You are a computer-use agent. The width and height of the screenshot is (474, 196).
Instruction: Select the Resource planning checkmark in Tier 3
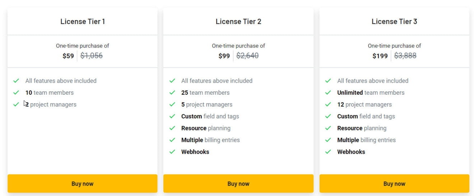328,128
